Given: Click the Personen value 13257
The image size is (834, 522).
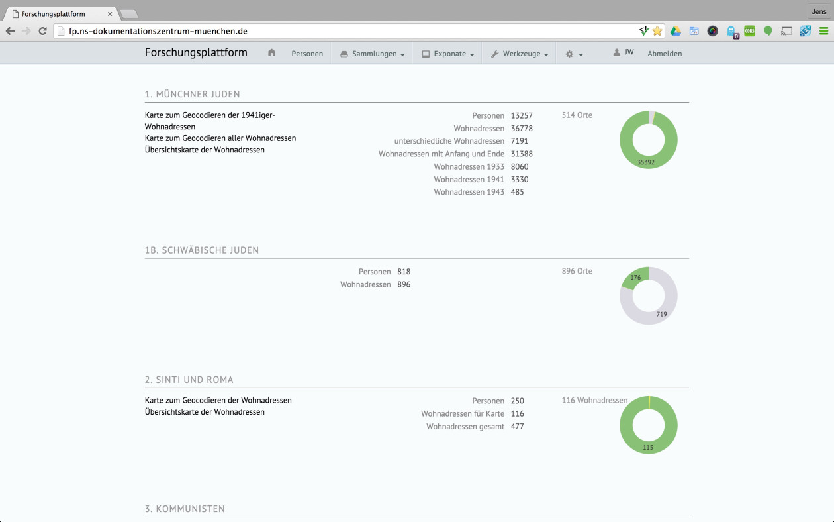Looking at the screenshot, I should 522,115.
